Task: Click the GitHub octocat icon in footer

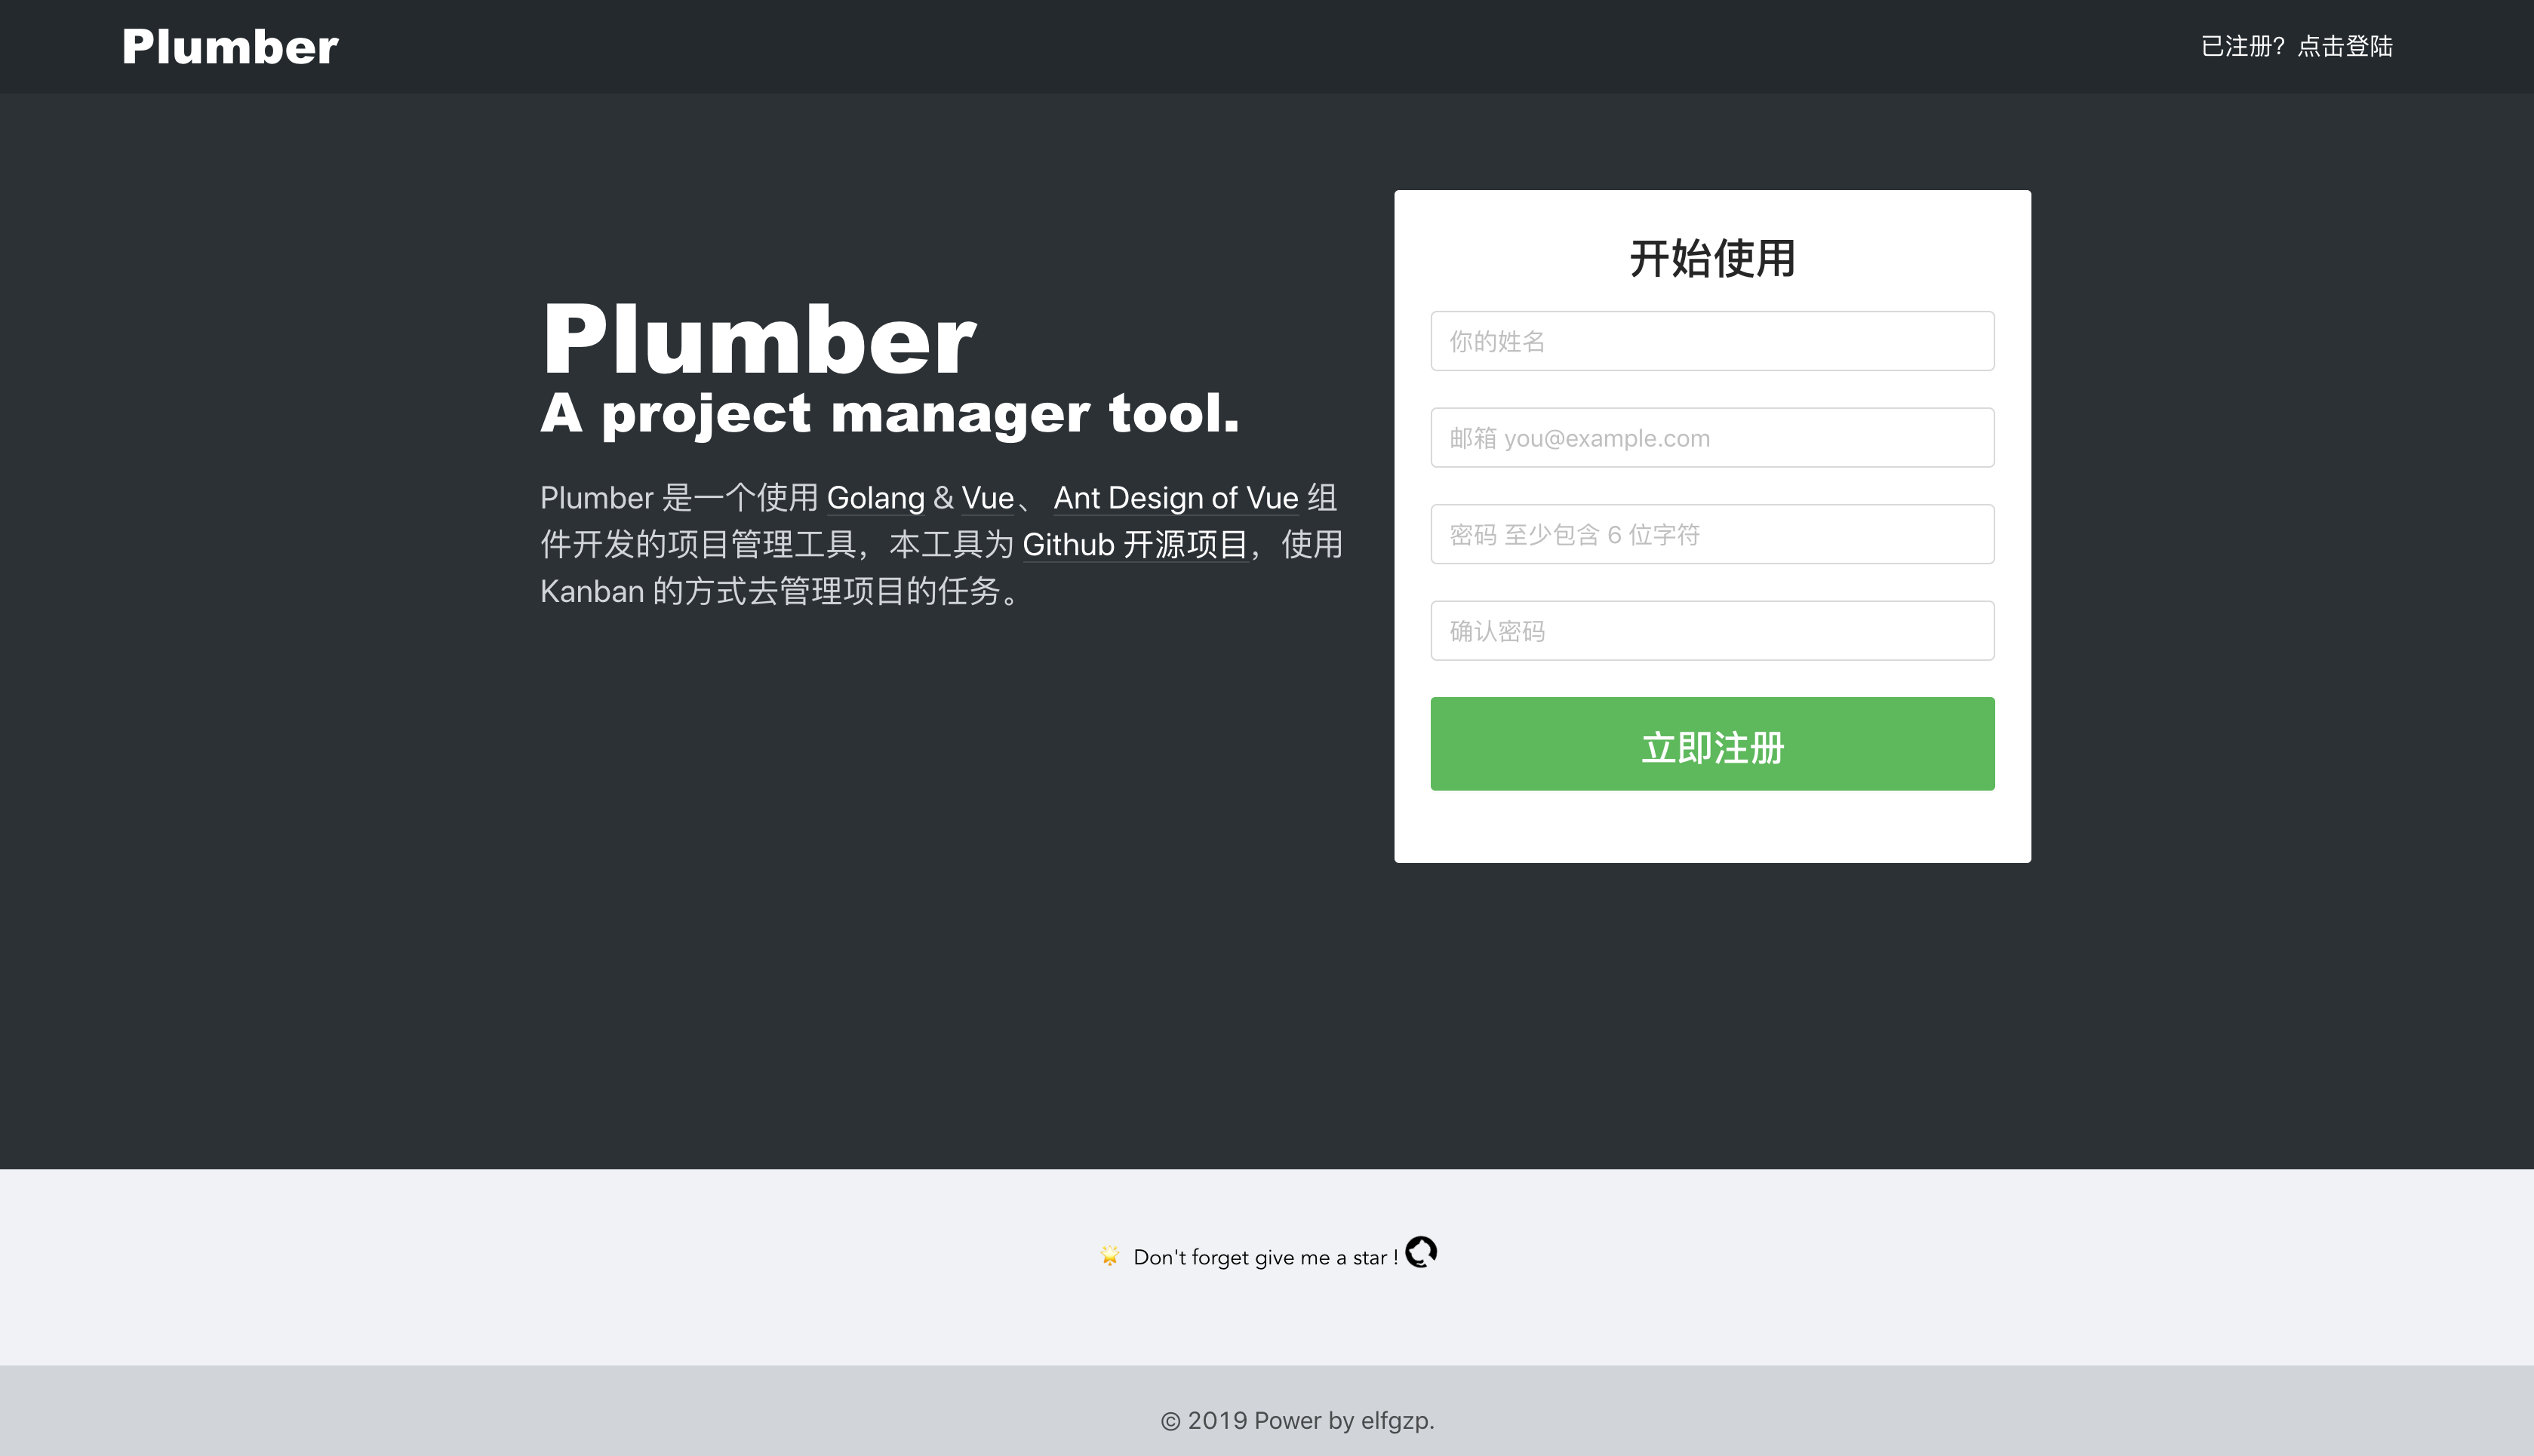Action: [1420, 1252]
